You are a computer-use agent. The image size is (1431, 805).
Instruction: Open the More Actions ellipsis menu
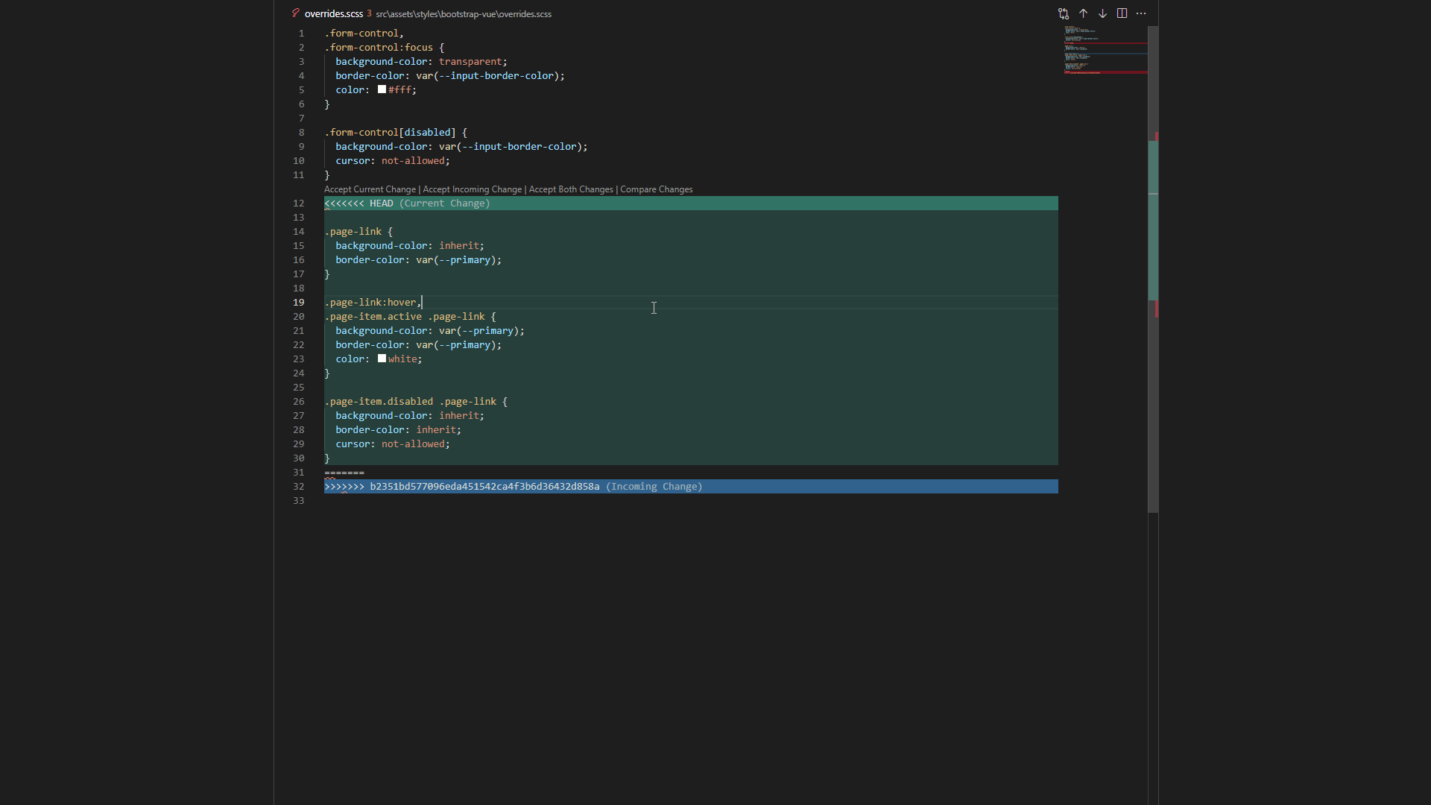tap(1141, 13)
